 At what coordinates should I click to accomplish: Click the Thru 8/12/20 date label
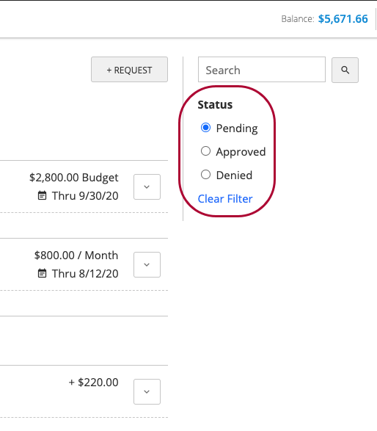pos(85,274)
